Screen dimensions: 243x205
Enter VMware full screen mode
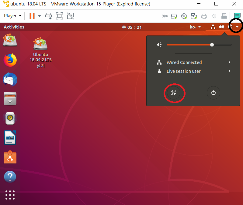point(59,16)
